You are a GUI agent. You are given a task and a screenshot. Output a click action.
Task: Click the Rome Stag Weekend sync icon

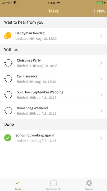coord(8,111)
